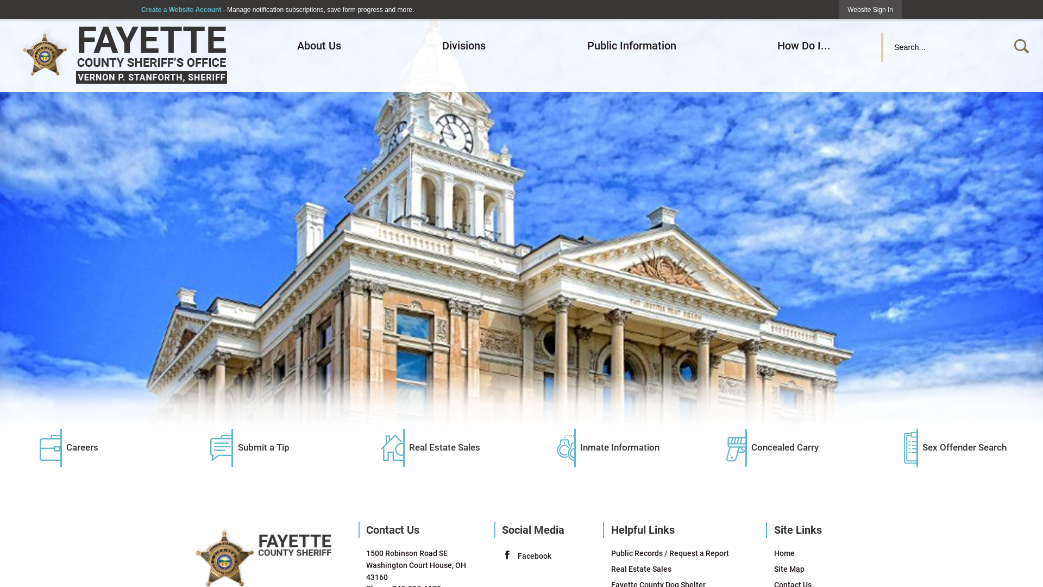Click the Real Estate Sales house icon

(393, 448)
